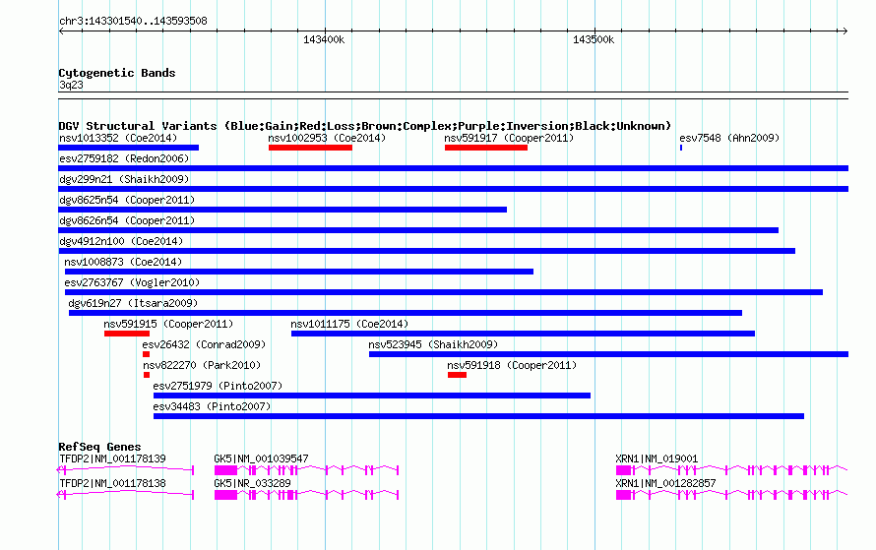Click the 143400k ruler mark
876x550 pixels.
tap(324, 39)
